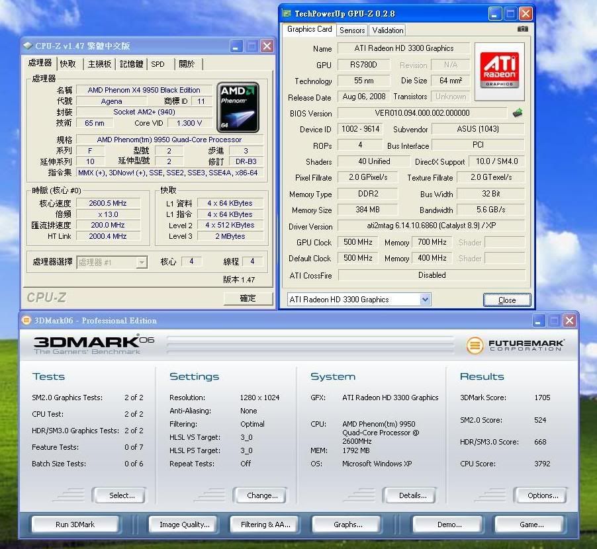The image size is (597, 549).
Task: Click the Futuremark Corporation logo
Action: click(515, 345)
